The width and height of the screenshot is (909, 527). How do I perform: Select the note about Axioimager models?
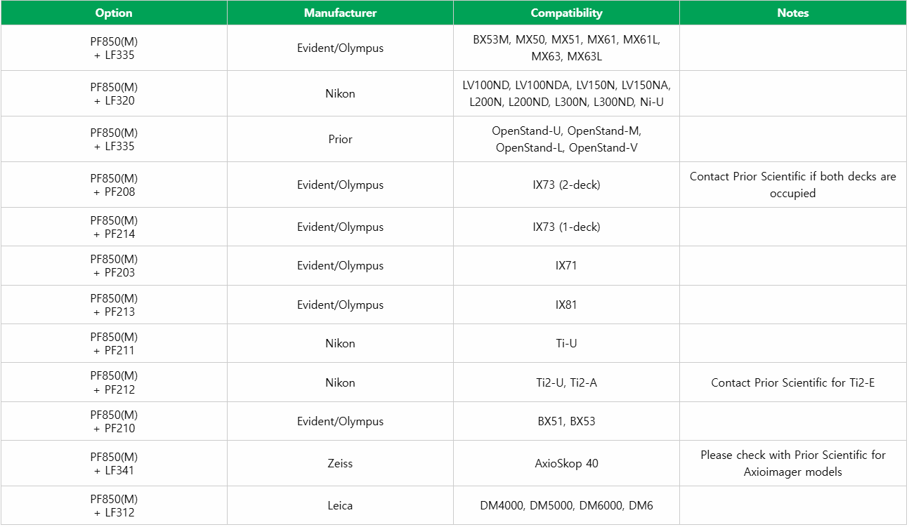tap(792, 463)
